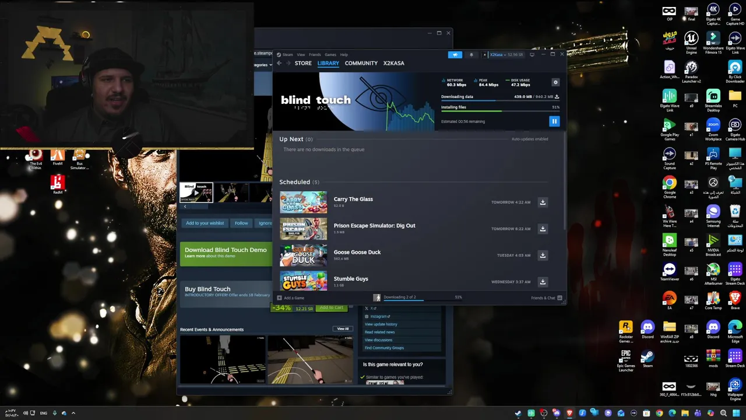Open Zoom Workplace desktop icon
This screenshot has width=746, height=420.
(x=713, y=129)
